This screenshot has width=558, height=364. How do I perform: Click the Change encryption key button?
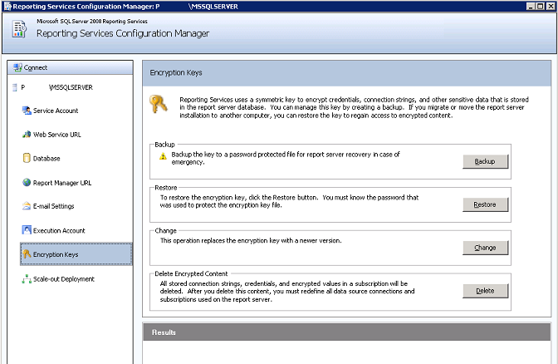(x=486, y=248)
